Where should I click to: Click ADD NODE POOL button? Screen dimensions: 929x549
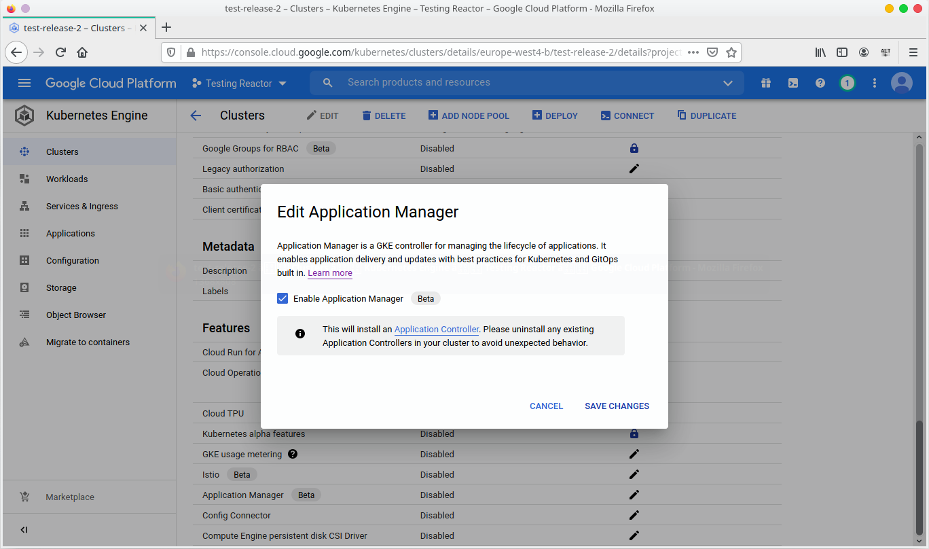[469, 116]
